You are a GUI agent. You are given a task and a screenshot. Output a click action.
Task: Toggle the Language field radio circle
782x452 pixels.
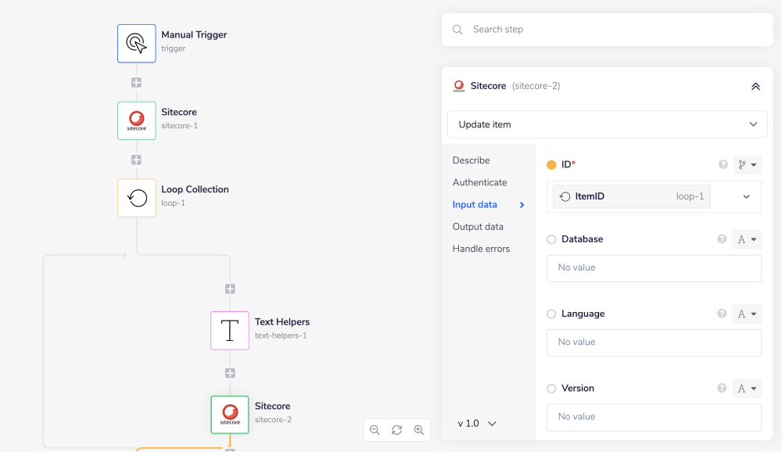(x=551, y=314)
